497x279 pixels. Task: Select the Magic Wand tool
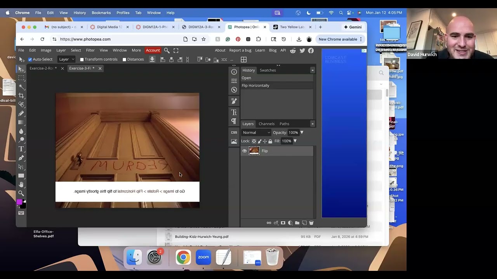(21, 87)
